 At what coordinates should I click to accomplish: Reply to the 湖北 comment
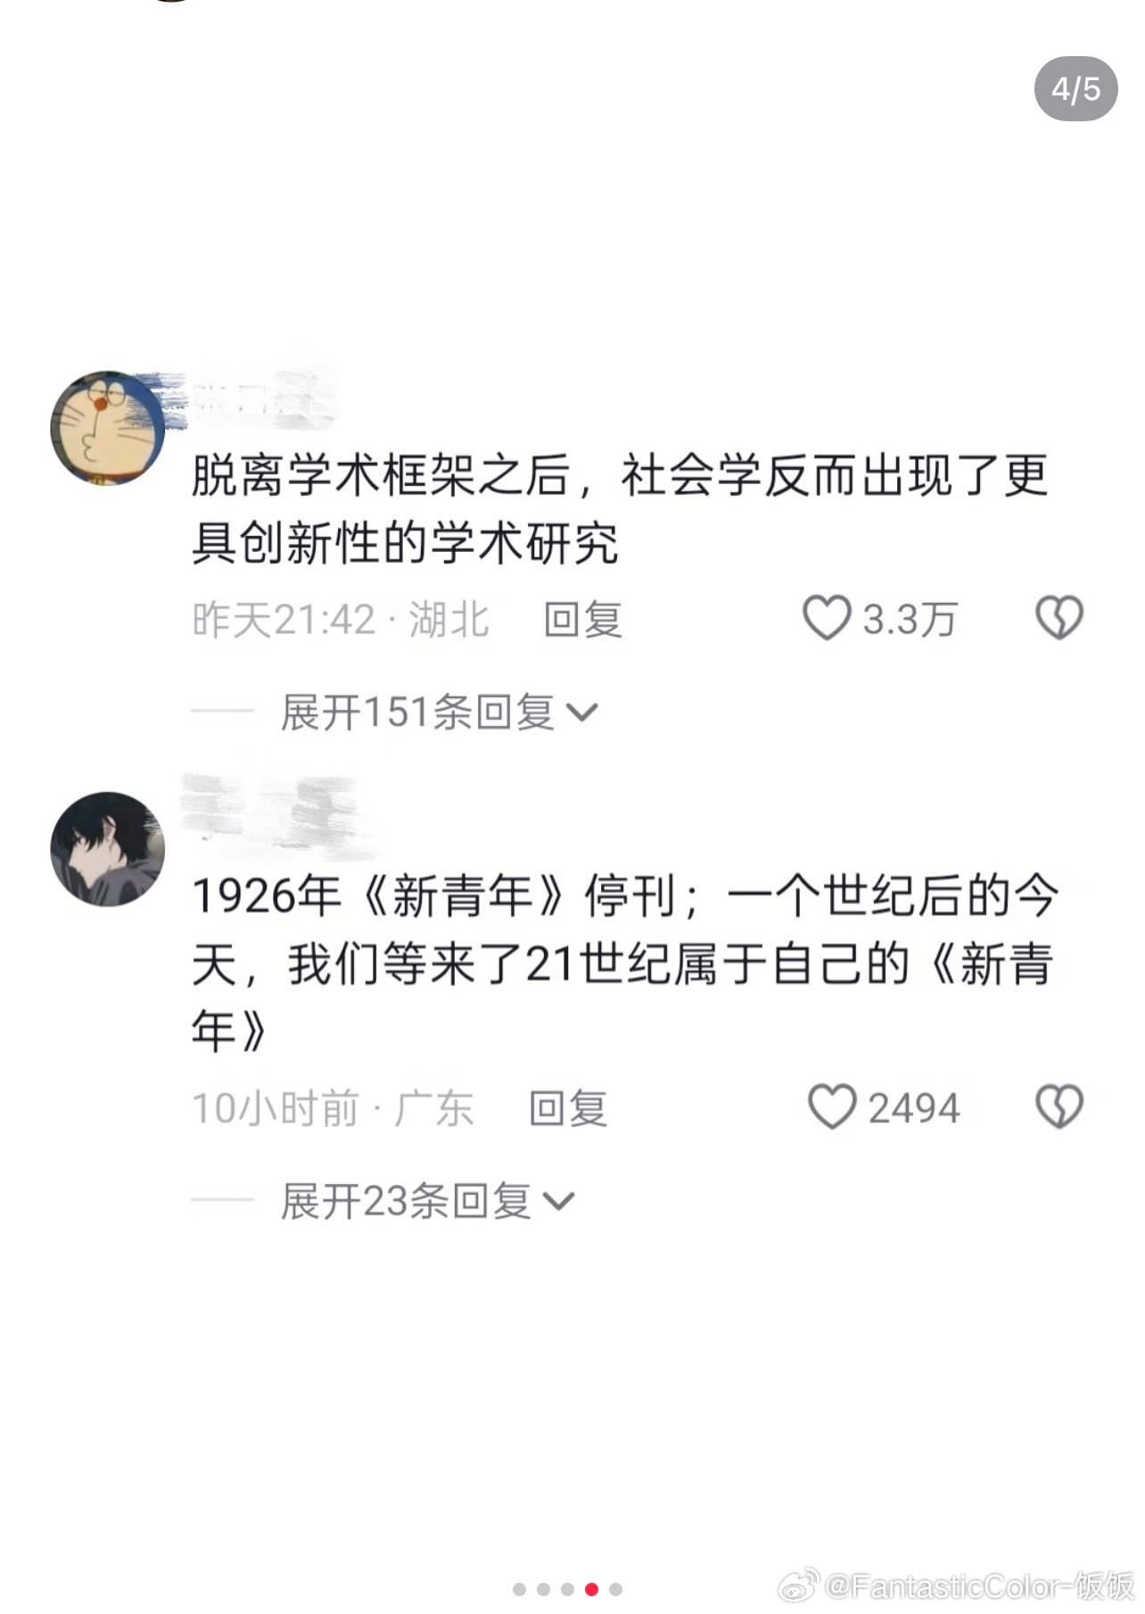coord(583,619)
